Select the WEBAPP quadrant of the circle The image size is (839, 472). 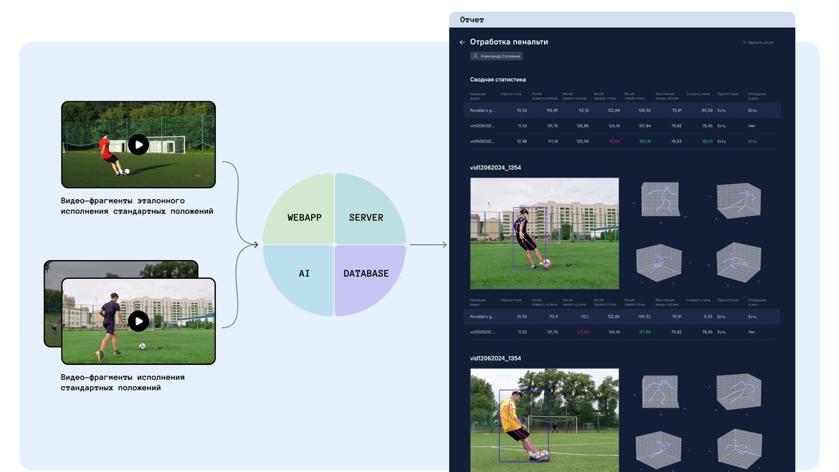point(299,208)
